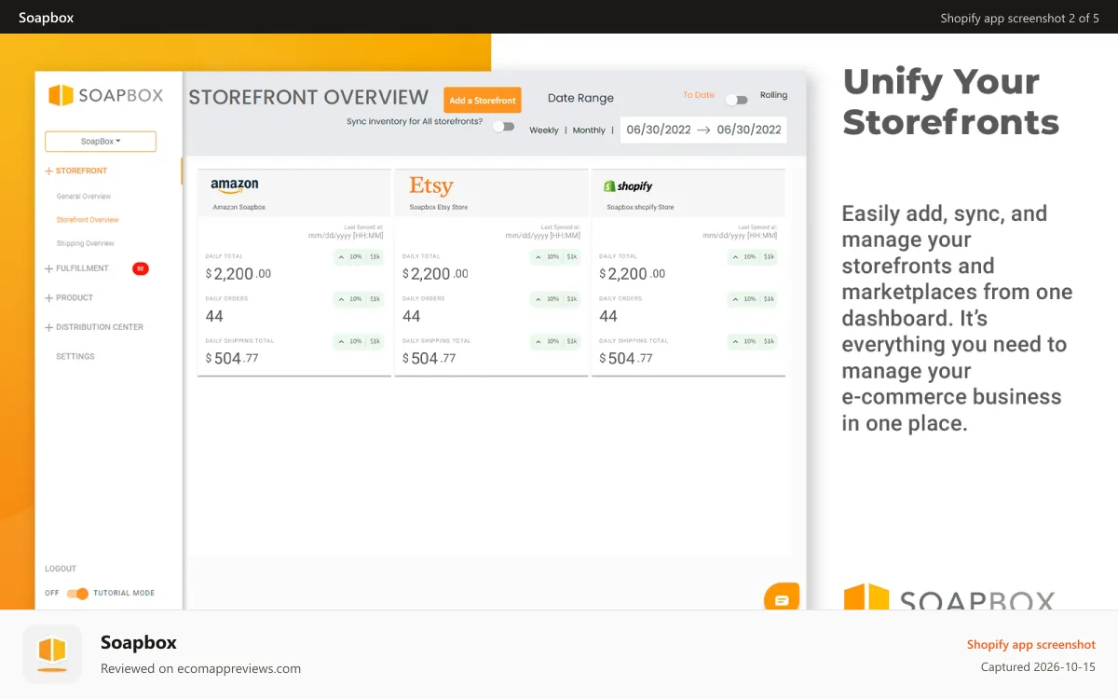Click the Shopify daily total 10% trend badge

[752, 257]
